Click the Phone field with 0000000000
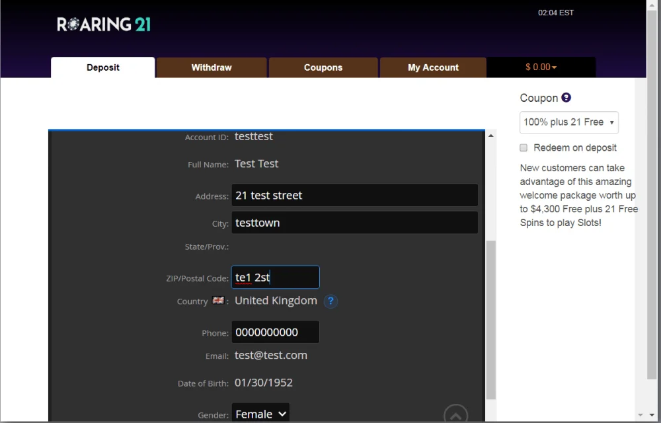Image resolution: width=661 pixels, height=423 pixels. coord(275,332)
